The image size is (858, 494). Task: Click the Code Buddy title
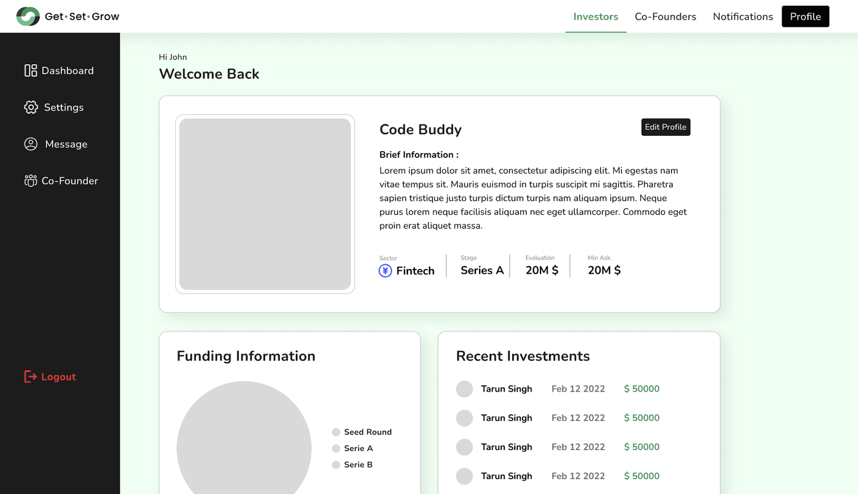click(421, 130)
